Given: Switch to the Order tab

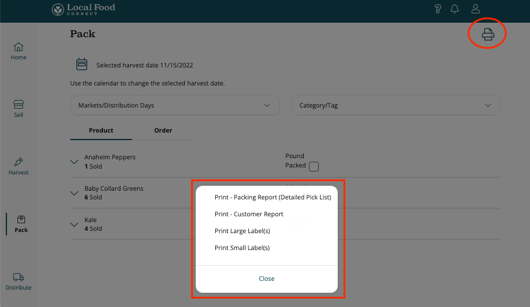Looking at the screenshot, I should pyautogui.click(x=163, y=130).
